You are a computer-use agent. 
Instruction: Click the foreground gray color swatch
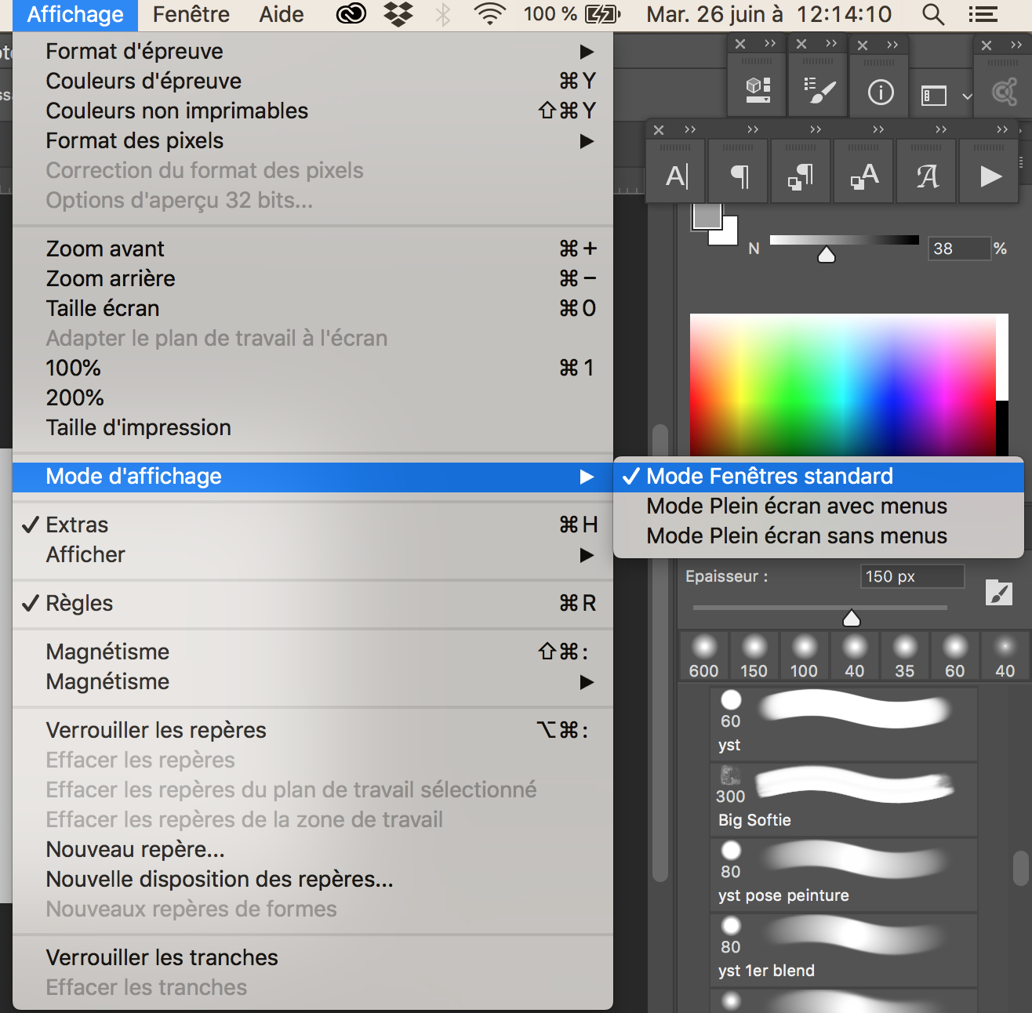(x=706, y=216)
